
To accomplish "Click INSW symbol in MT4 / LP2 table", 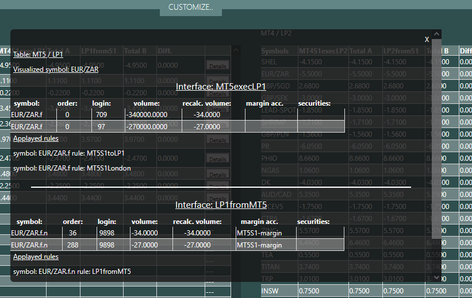I will click(270, 291).
